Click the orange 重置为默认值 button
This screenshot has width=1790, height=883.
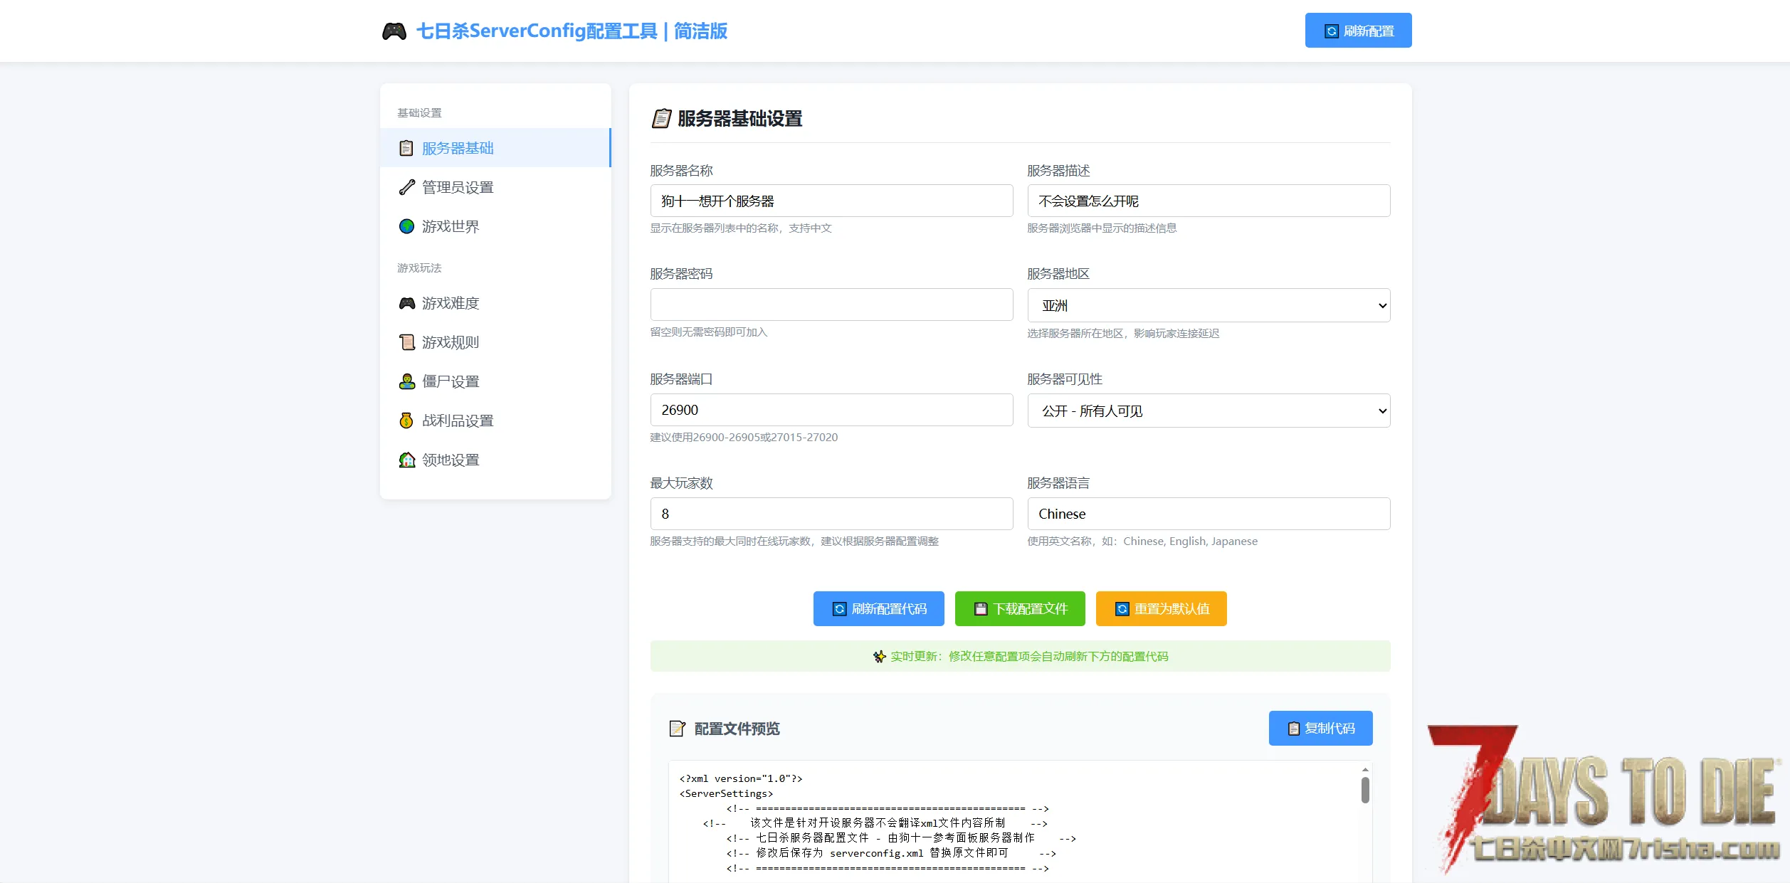[x=1161, y=608]
